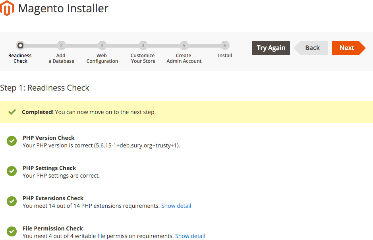
Task: Open the Create Admin Account step label
Action: (x=184, y=58)
